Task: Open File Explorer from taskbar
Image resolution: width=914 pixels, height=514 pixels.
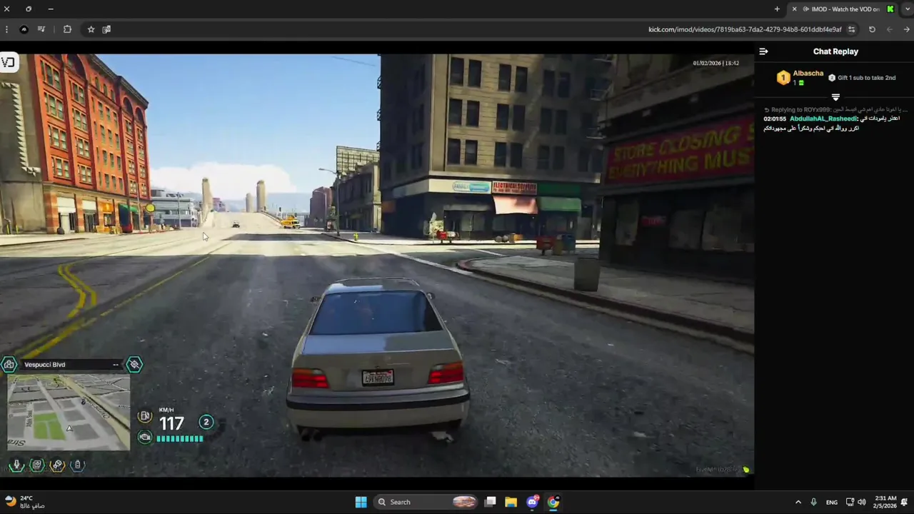Action: [x=511, y=502]
